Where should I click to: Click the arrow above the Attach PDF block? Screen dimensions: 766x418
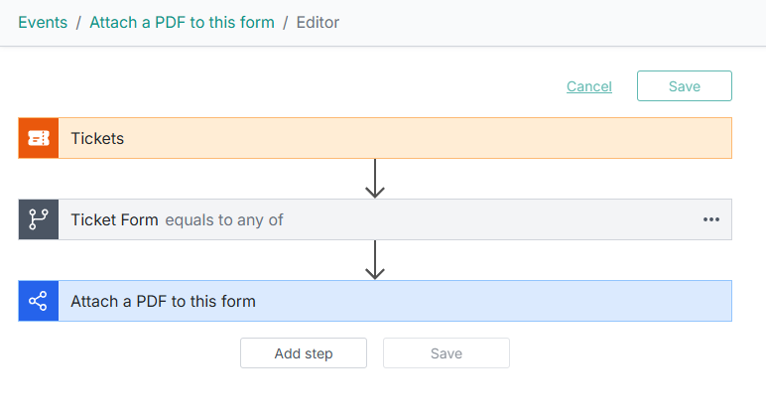tap(375, 260)
